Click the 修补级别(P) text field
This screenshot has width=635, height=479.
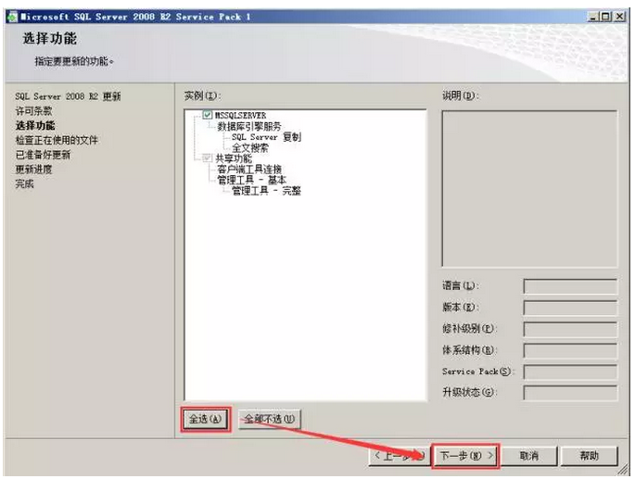(570, 329)
